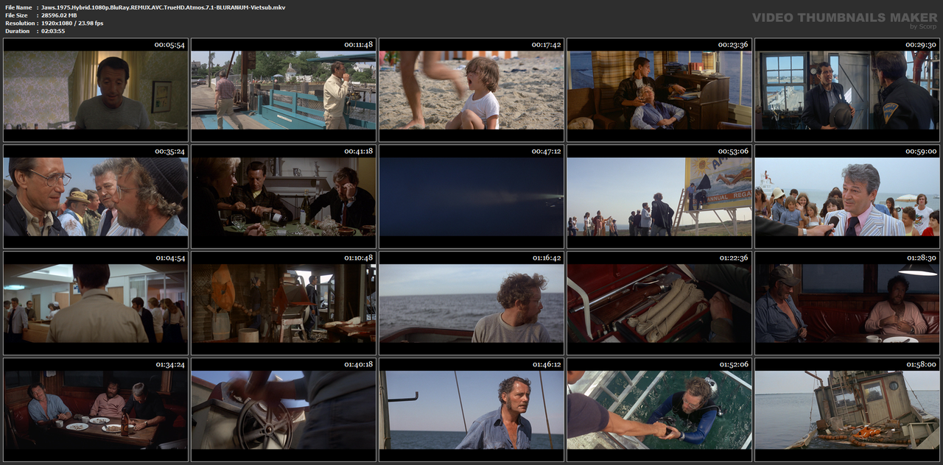This screenshot has height=465, width=943.
Task: Open the beach child thumbnail at 00:17:42
Action: 471,90
